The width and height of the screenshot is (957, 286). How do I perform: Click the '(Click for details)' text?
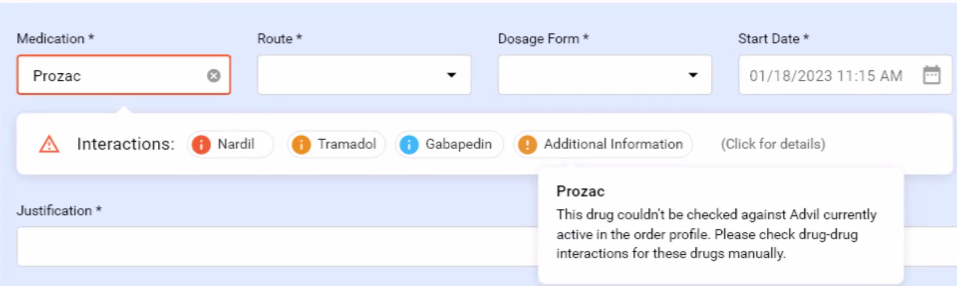[x=773, y=144]
